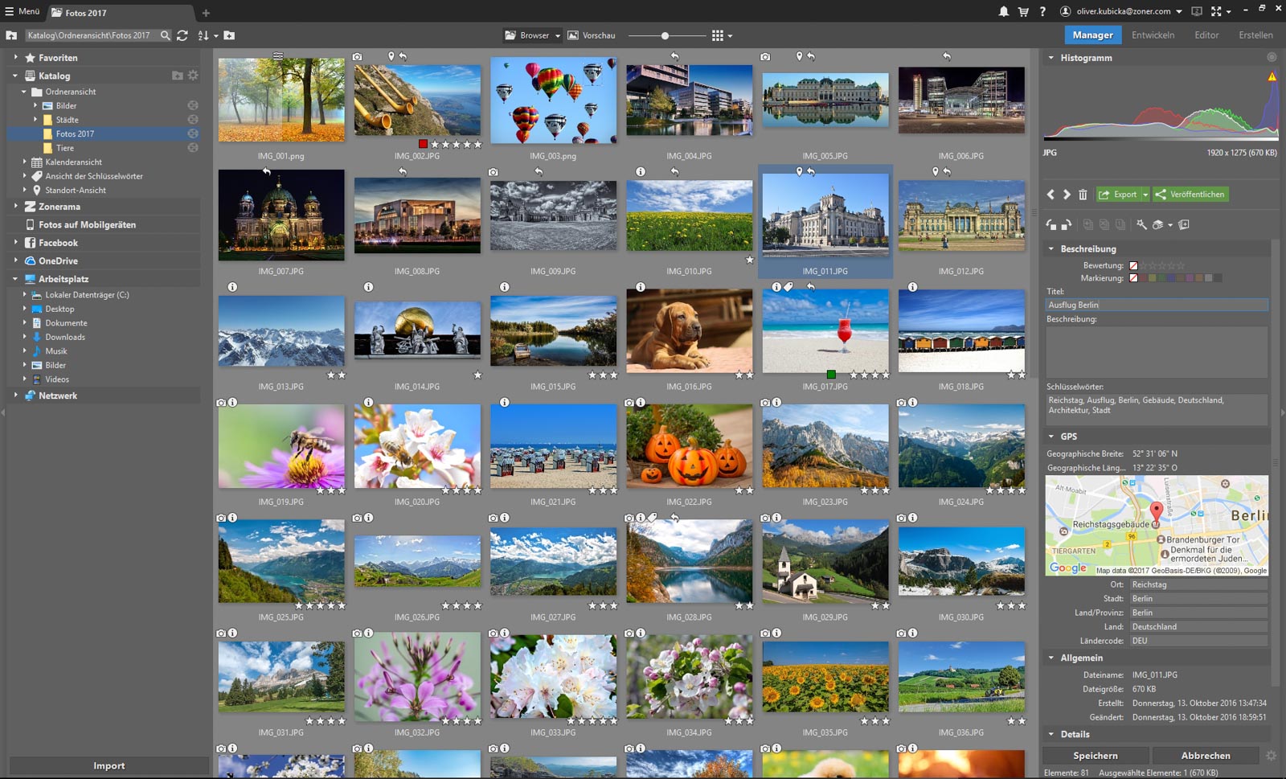Toggle Vorschau preview mode
Image resolution: width=1286 pixels, height=779 pixels.
[x=592, y=35]
